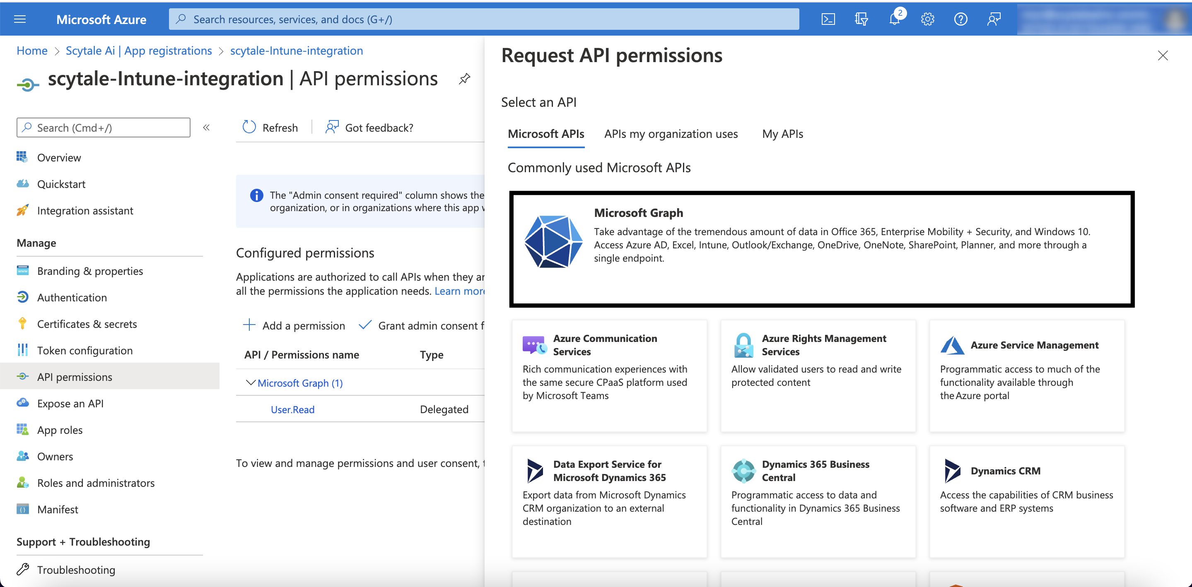Open the User.Read permission link
Image resolution: width=1192 pixels, height=587 pixels.
coord(292,409)
